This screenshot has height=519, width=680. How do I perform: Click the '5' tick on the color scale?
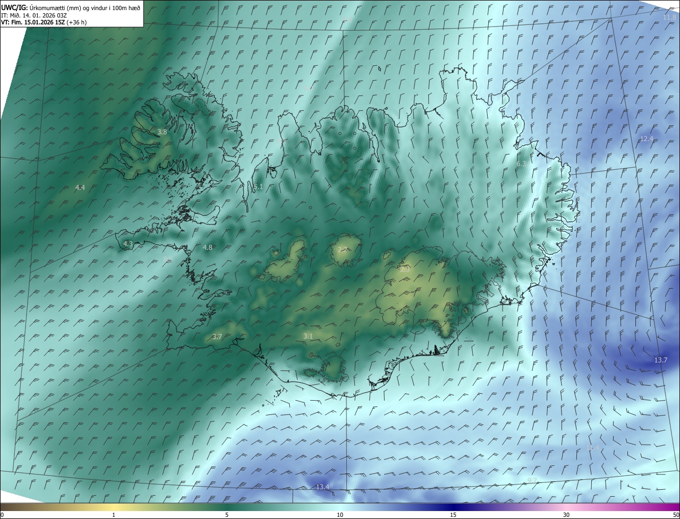point(227,515)
